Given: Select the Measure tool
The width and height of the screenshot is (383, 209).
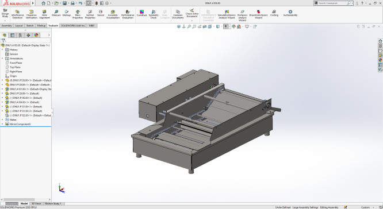Looking at the screenshot, I should click(x=56, y=13).
